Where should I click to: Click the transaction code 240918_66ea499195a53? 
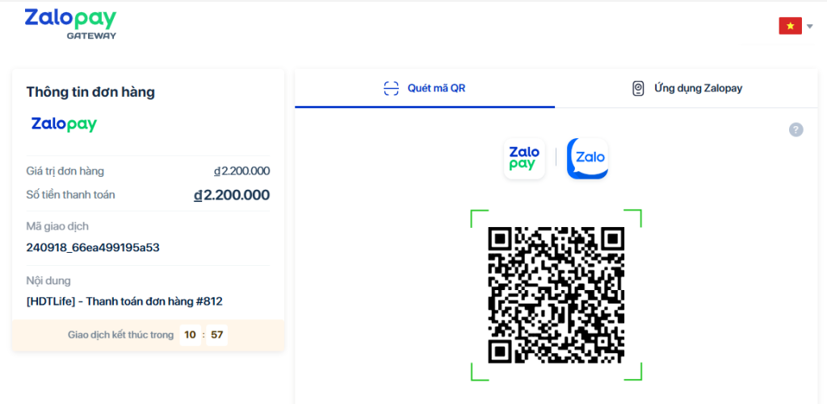click(x=93, y=247)
